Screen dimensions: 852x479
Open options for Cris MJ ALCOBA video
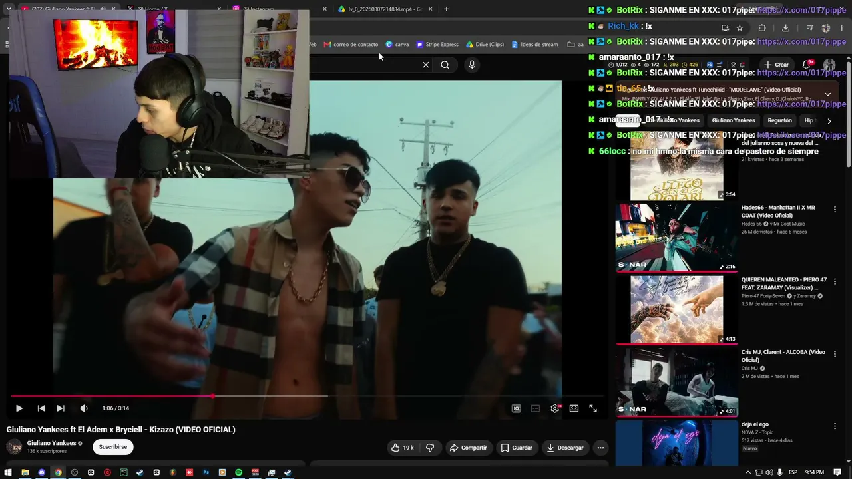[835, 353]
